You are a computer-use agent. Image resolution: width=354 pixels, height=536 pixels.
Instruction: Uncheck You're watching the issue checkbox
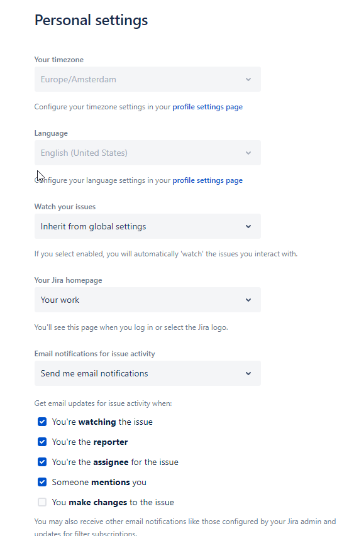pos(42,422)
